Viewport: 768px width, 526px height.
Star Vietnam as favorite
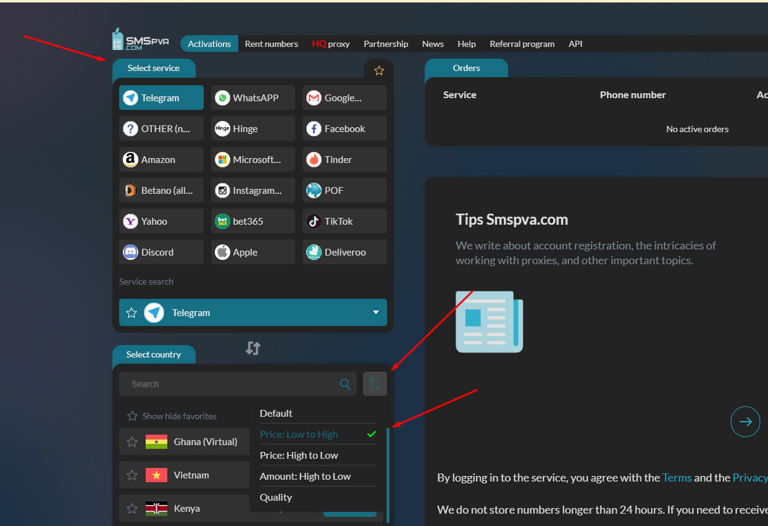pyautogui.click(x=132, y=475)
